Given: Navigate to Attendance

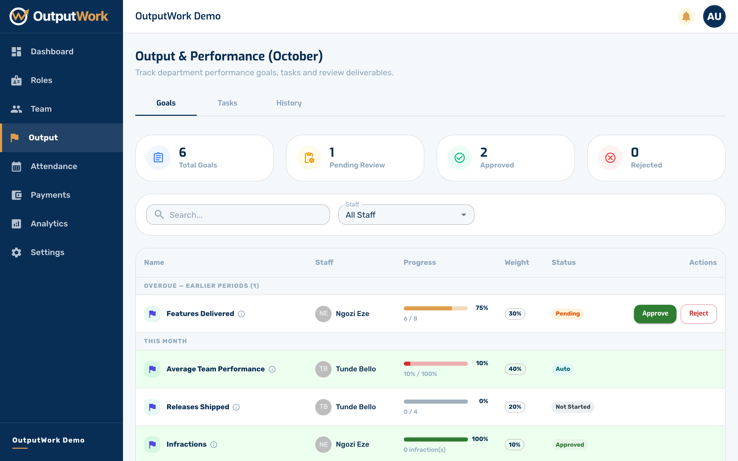Looking at the screenshot, I should 61,166.
